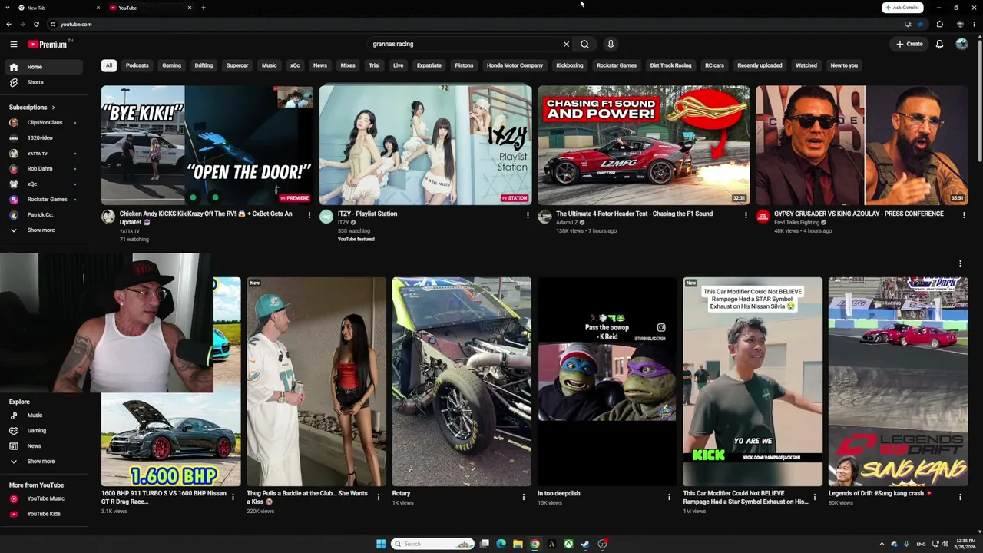Select the All filter chip

coord(109,65)
